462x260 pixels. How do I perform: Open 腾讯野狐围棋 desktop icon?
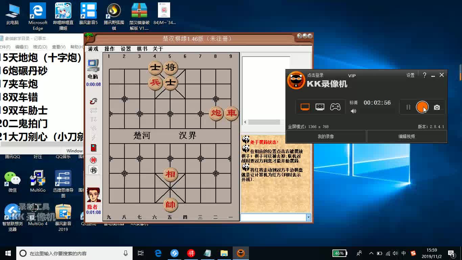tap(114, 16)
